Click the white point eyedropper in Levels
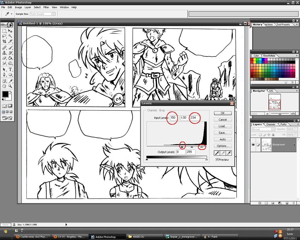This screenshot has width=300, height=240. [x=229, y=153]
